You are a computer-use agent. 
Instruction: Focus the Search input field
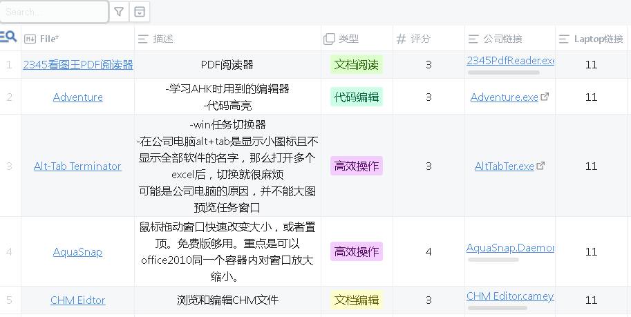point(54,12)
